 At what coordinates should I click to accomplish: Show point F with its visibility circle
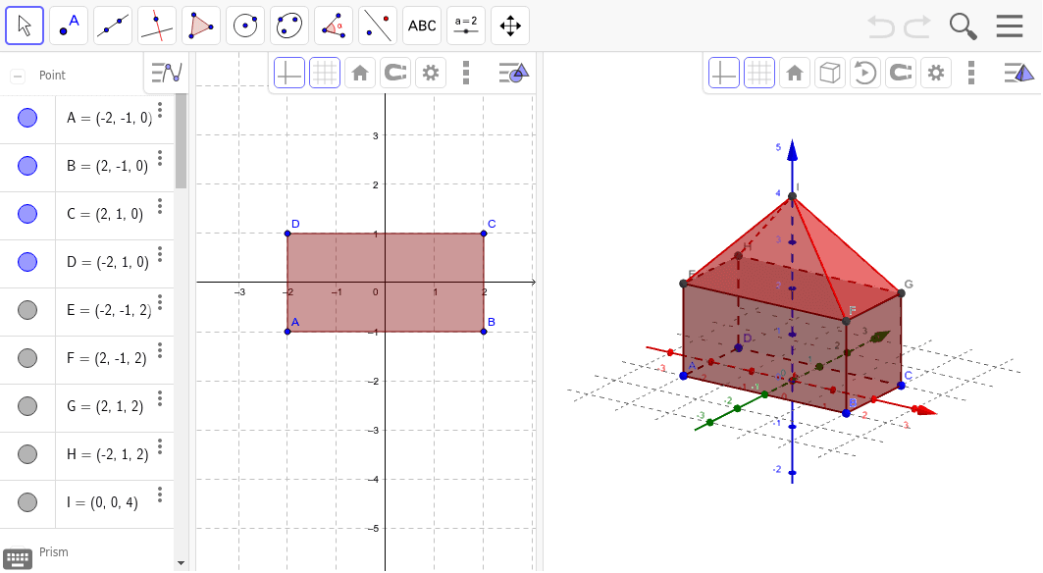click(x=27, y=358)
